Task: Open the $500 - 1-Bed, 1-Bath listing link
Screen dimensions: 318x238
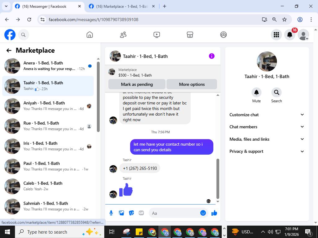Action: pyautogui.click(x=135, y=75)
